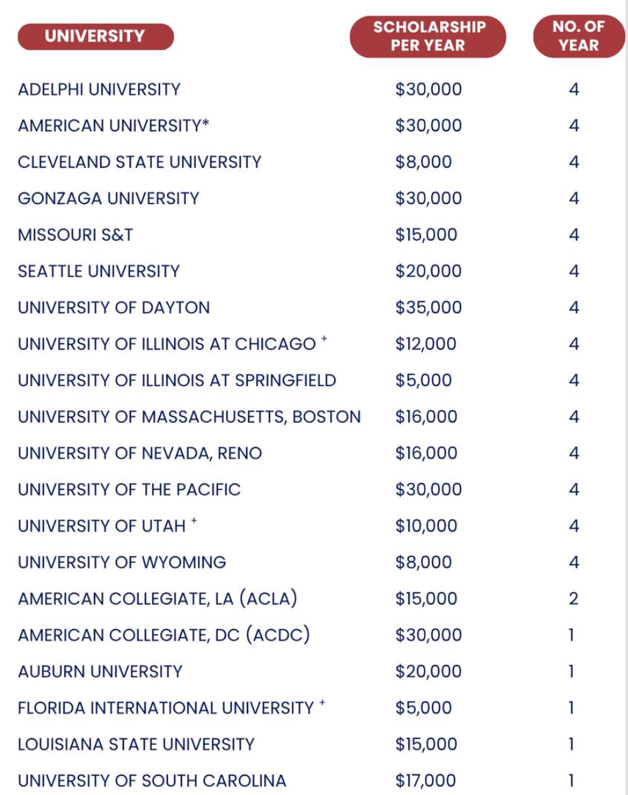Click the NO. OF YEAR header
This screenshot has height=795, width=628.
tap(578, 37)
